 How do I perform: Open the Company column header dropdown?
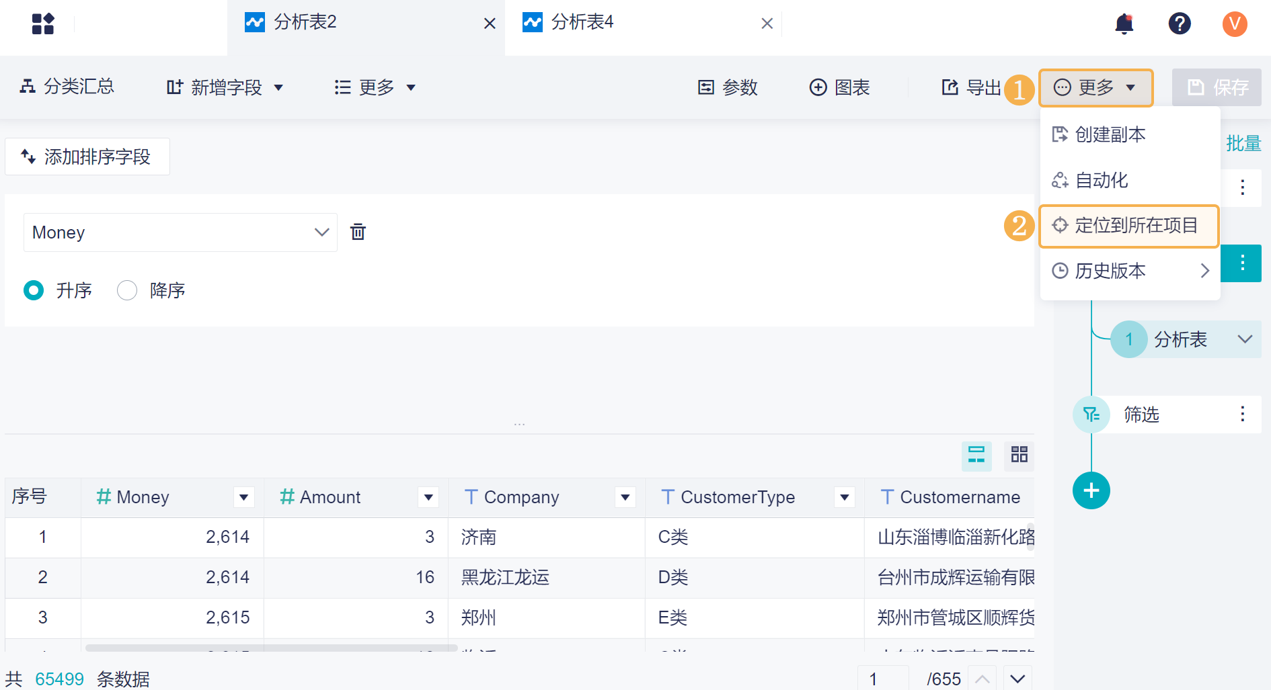click(625, 497)
